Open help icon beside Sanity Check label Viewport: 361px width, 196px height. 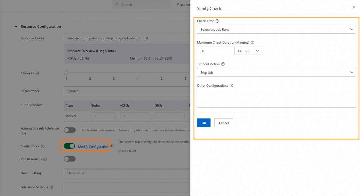tap(43, 146)
